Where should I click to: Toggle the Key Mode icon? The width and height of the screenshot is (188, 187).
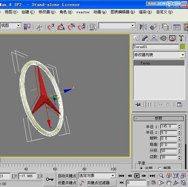pyautogui.click(x=121, y=183)
